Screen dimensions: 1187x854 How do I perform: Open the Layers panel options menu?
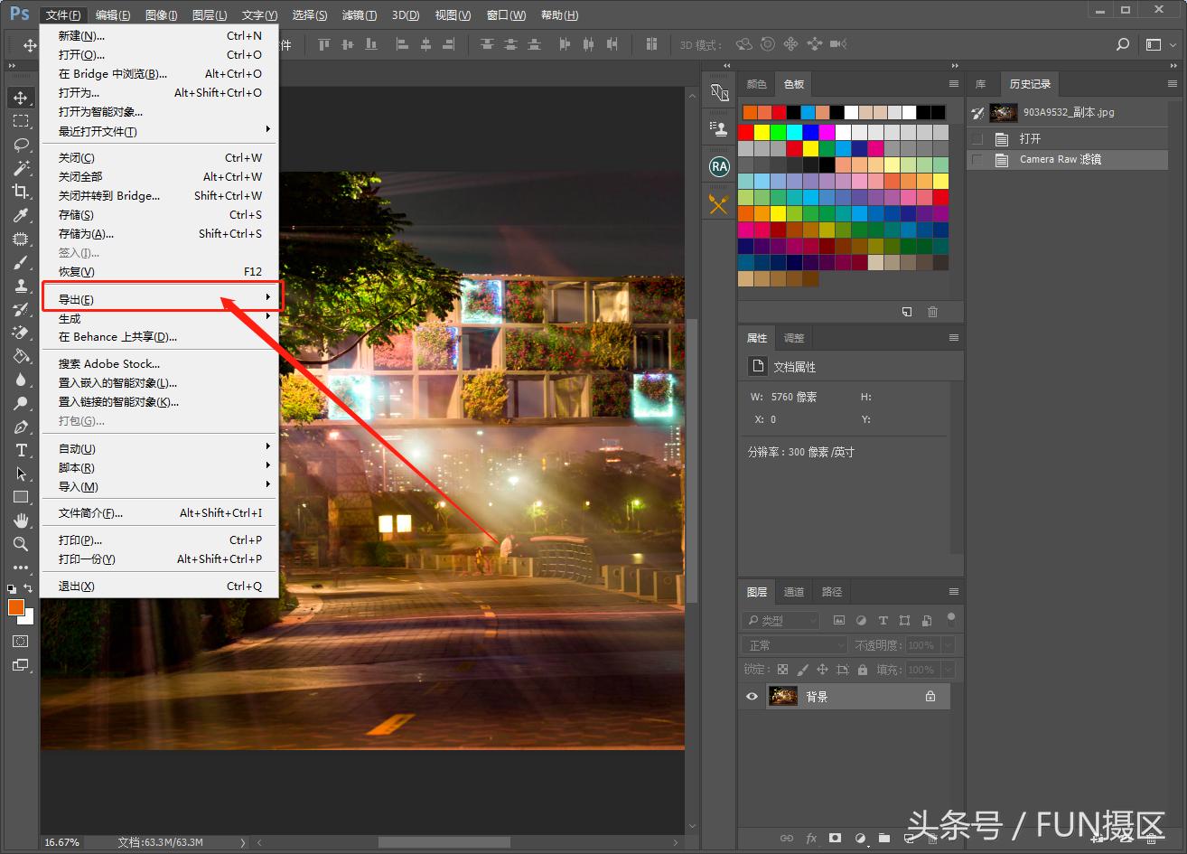click(953, 592)
